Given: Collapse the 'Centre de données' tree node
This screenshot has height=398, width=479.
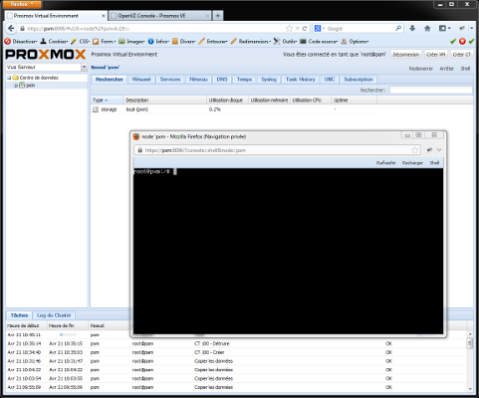Looking at the screenshot, I should [x=9, y=78].
